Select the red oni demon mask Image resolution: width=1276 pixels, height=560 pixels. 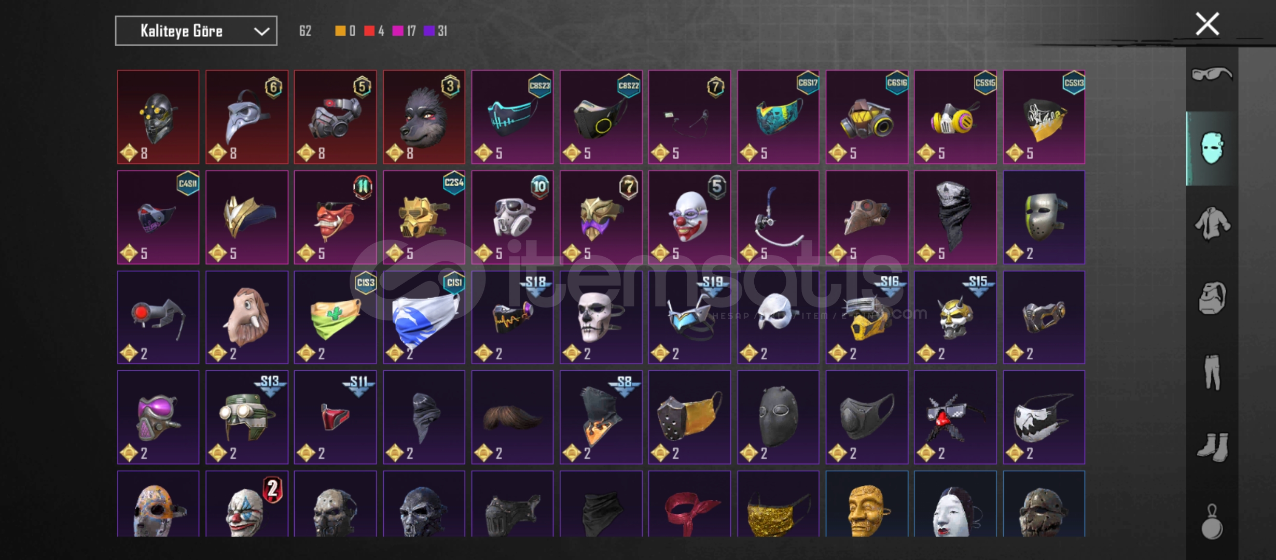335,217
